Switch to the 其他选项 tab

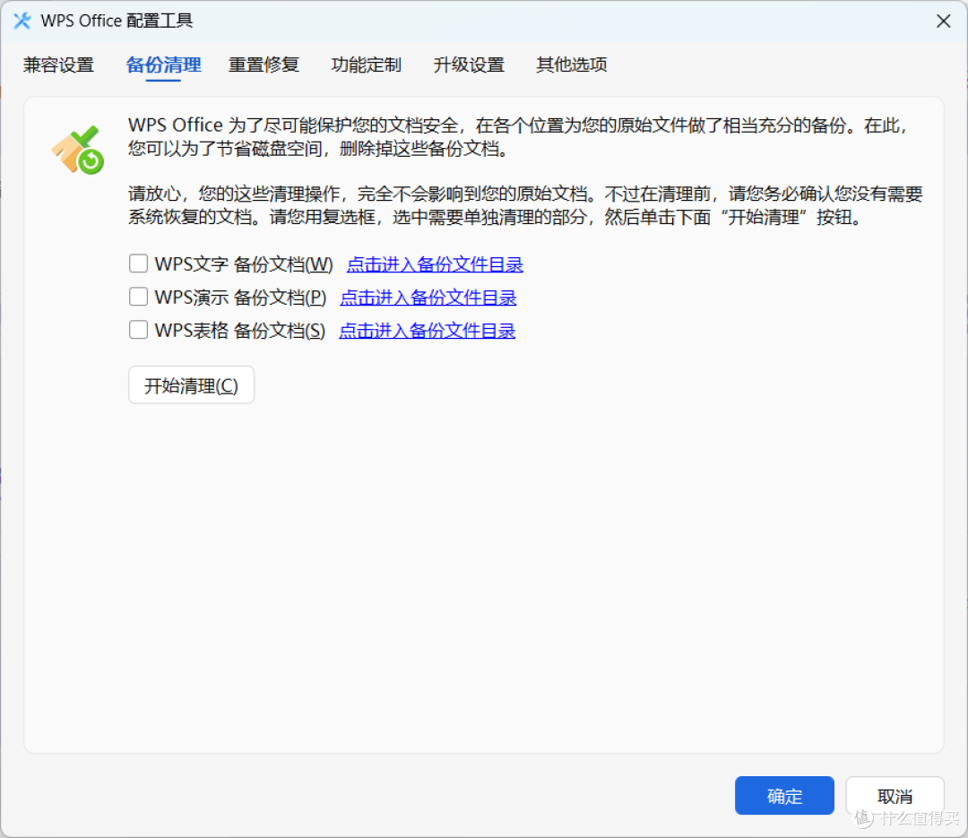pos(571,65)
